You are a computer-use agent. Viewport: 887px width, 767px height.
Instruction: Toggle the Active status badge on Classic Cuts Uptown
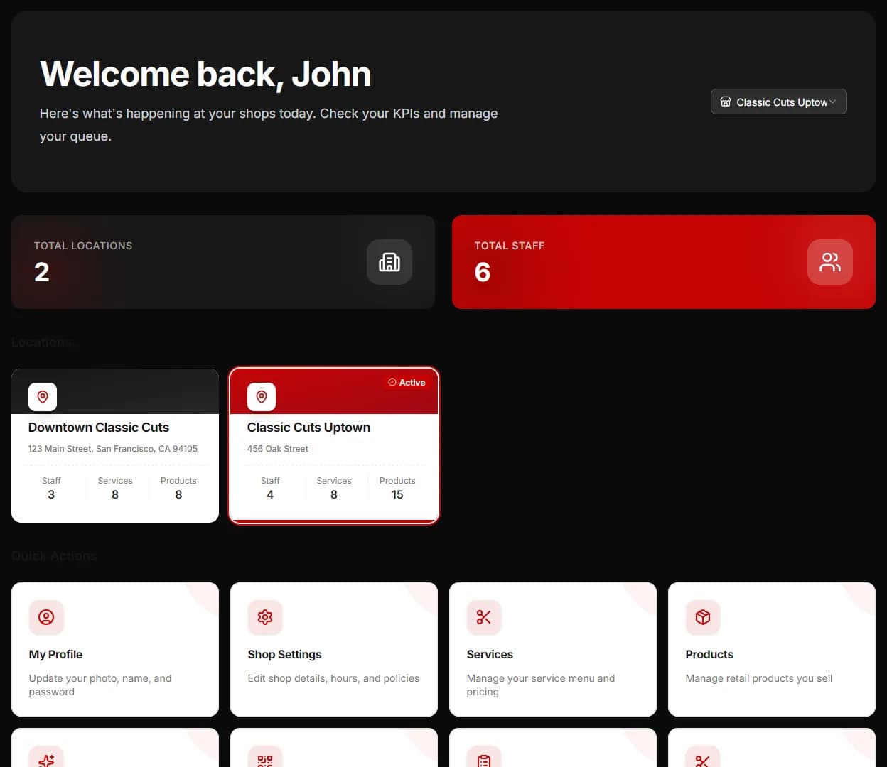(407, 382)
